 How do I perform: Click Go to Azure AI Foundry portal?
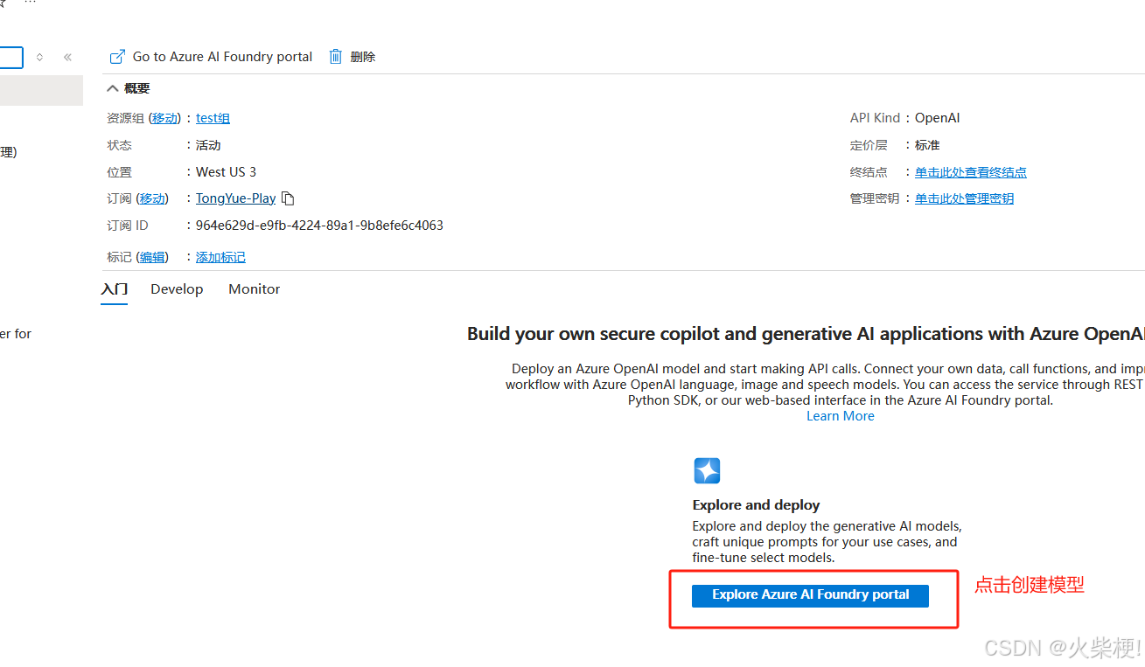(x=222, y=57)
